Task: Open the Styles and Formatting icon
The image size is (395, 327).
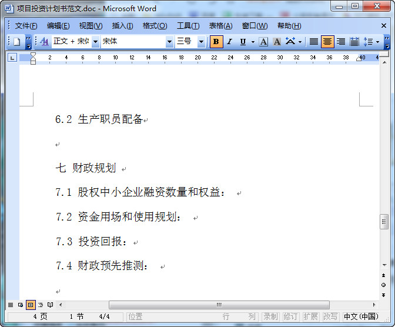Action: (44, 41)
